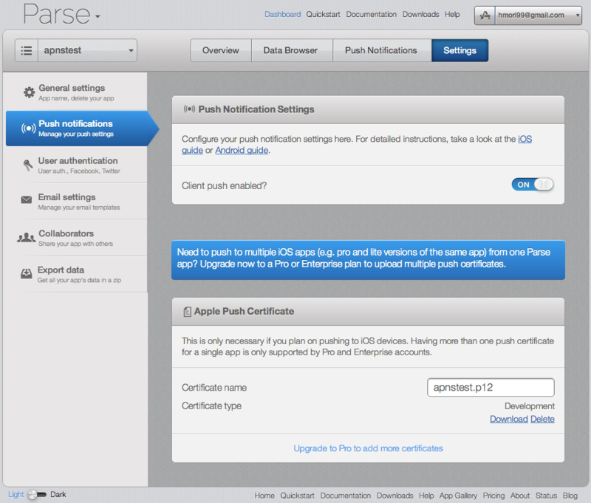
Task: Switch to the Push Notifications tab
Action: click(381, 50)
